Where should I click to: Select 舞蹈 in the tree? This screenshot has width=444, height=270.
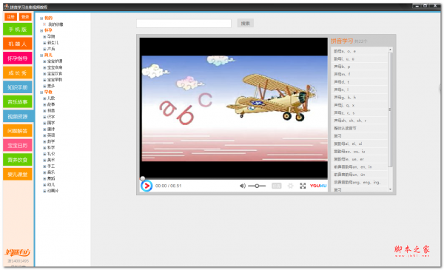[51, 178]
